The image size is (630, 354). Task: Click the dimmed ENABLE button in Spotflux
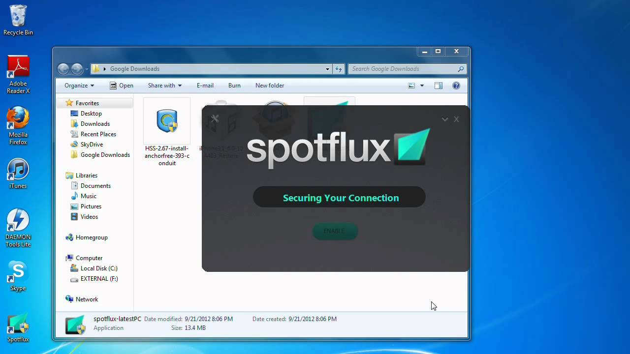coord(335,231)
